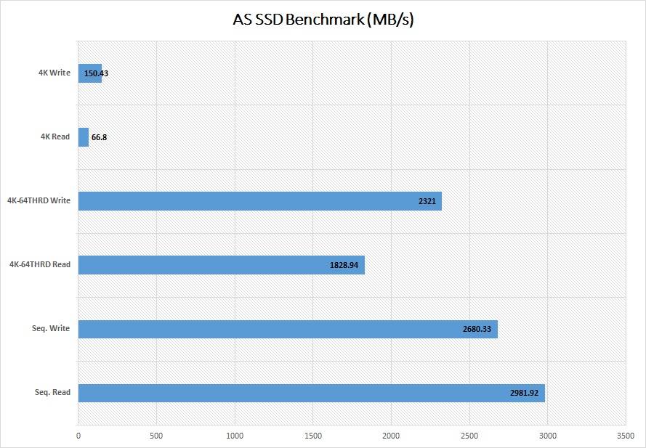Click the Seq. Read axis label
The height and width of the screenshot is (448, 646).
pyautogui.click(x=52, y=392)
